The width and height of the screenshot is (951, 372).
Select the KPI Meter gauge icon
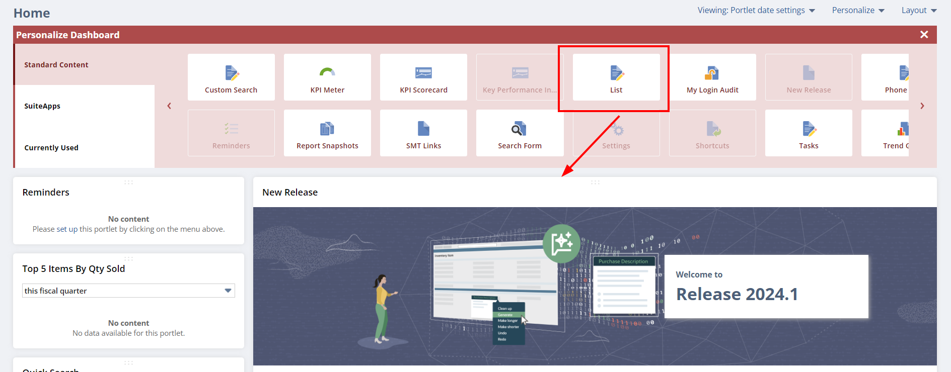(327, 73)
